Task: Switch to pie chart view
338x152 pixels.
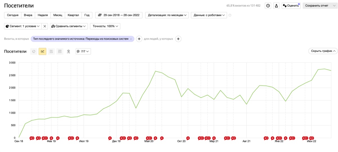Action: (x=34, y=51)
